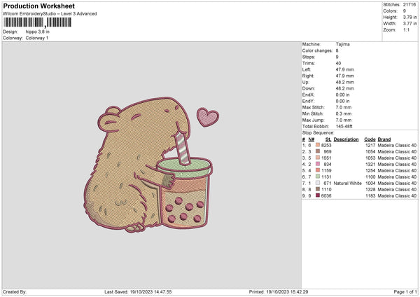Click the St. column header
Screen dimensions: 420x297
coord(328,138)
